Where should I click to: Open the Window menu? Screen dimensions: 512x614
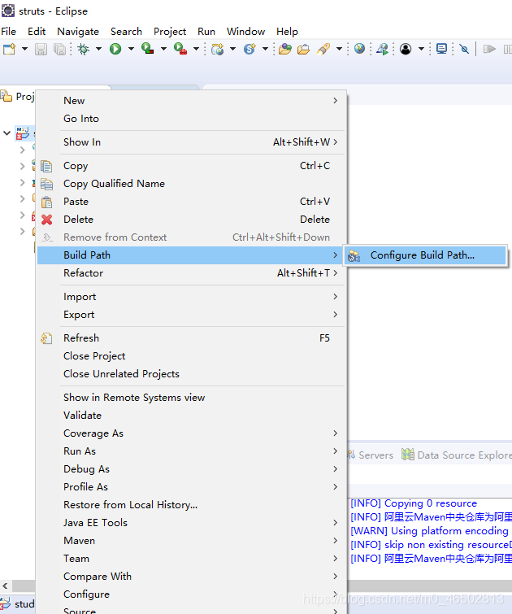245,32
